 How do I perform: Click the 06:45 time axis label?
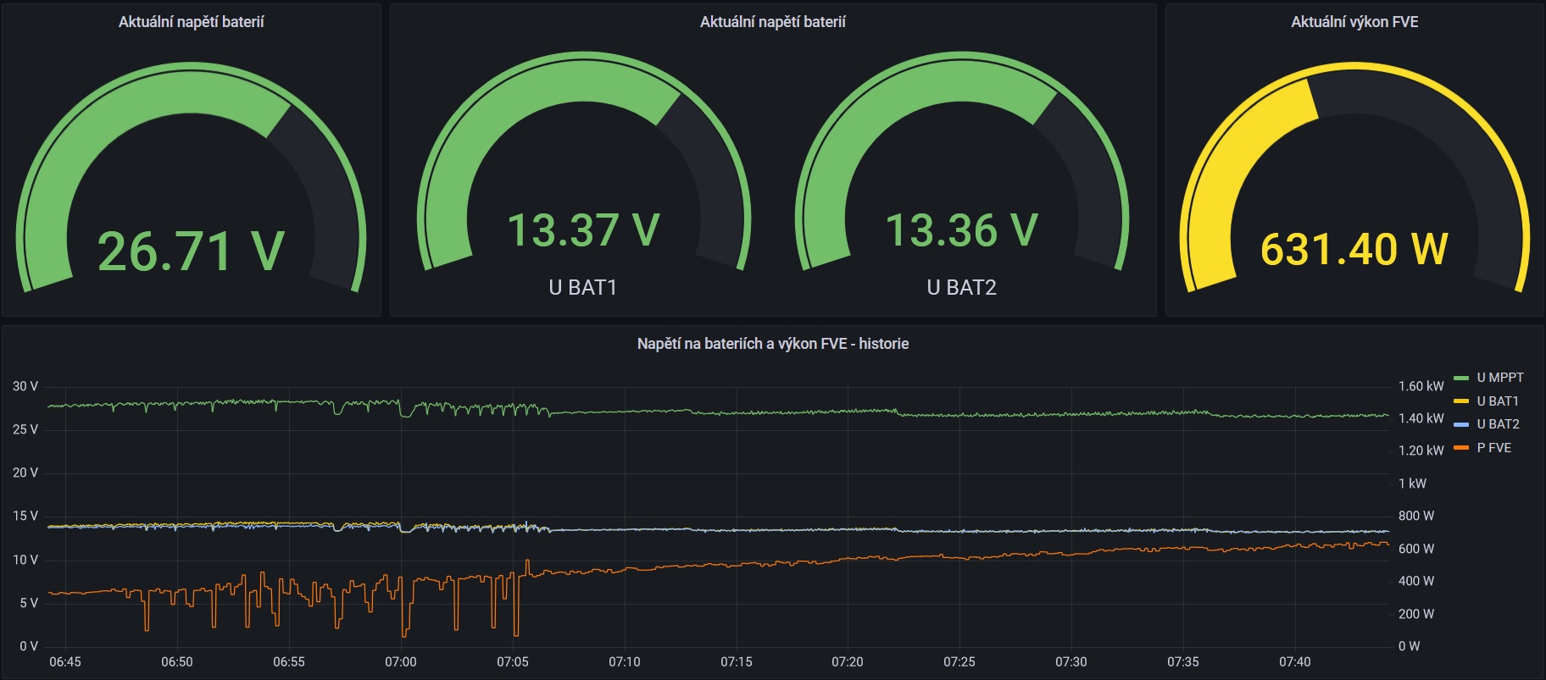pyautogui.click(x=65, y=662)
